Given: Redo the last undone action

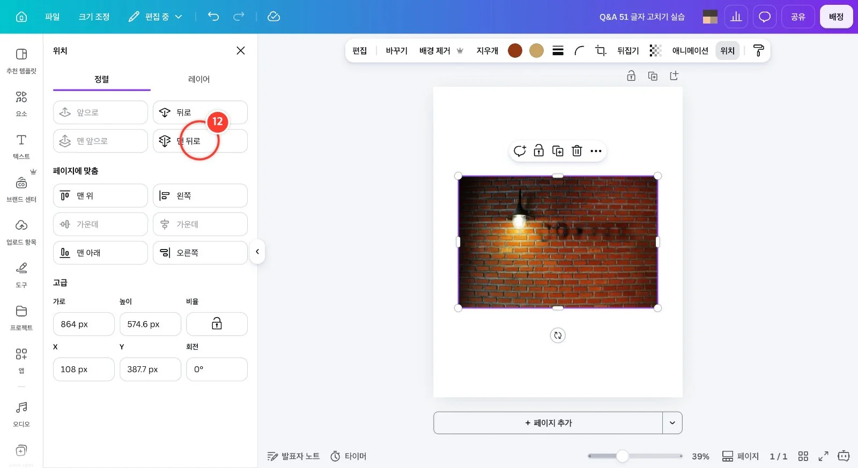Looking at the screenshot, I should click(x=239, y=17).
